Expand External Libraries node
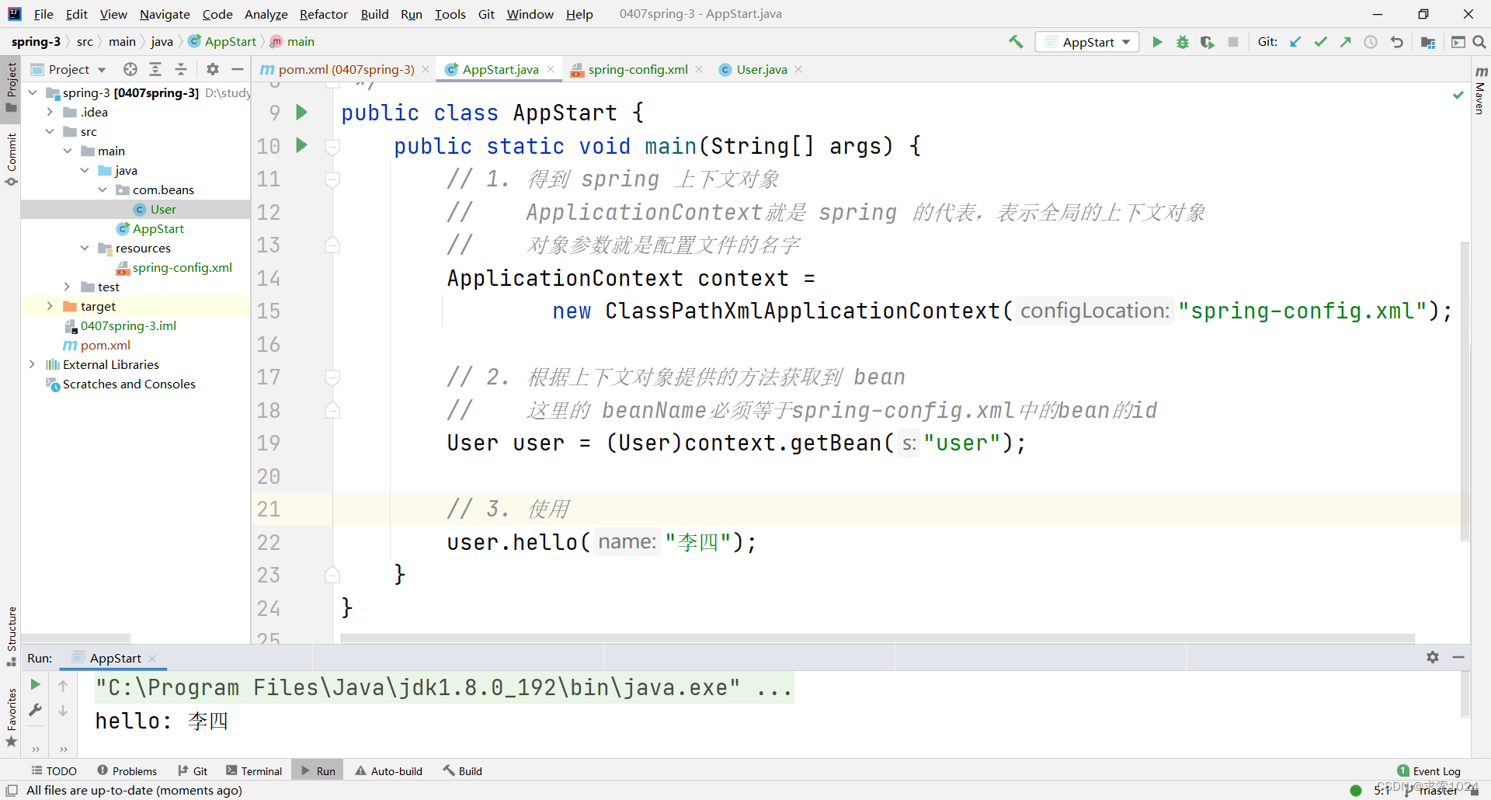1491x800 pixels. pos(33,364)
